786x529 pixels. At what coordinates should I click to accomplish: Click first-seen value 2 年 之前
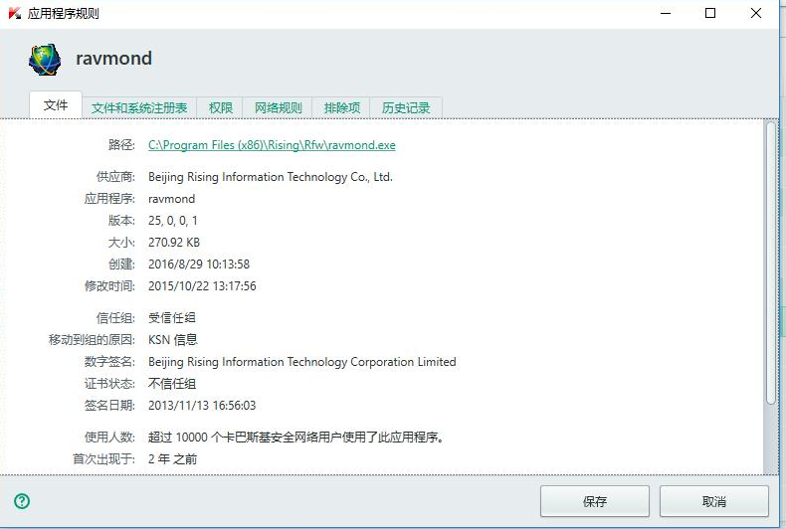(172, 458)
